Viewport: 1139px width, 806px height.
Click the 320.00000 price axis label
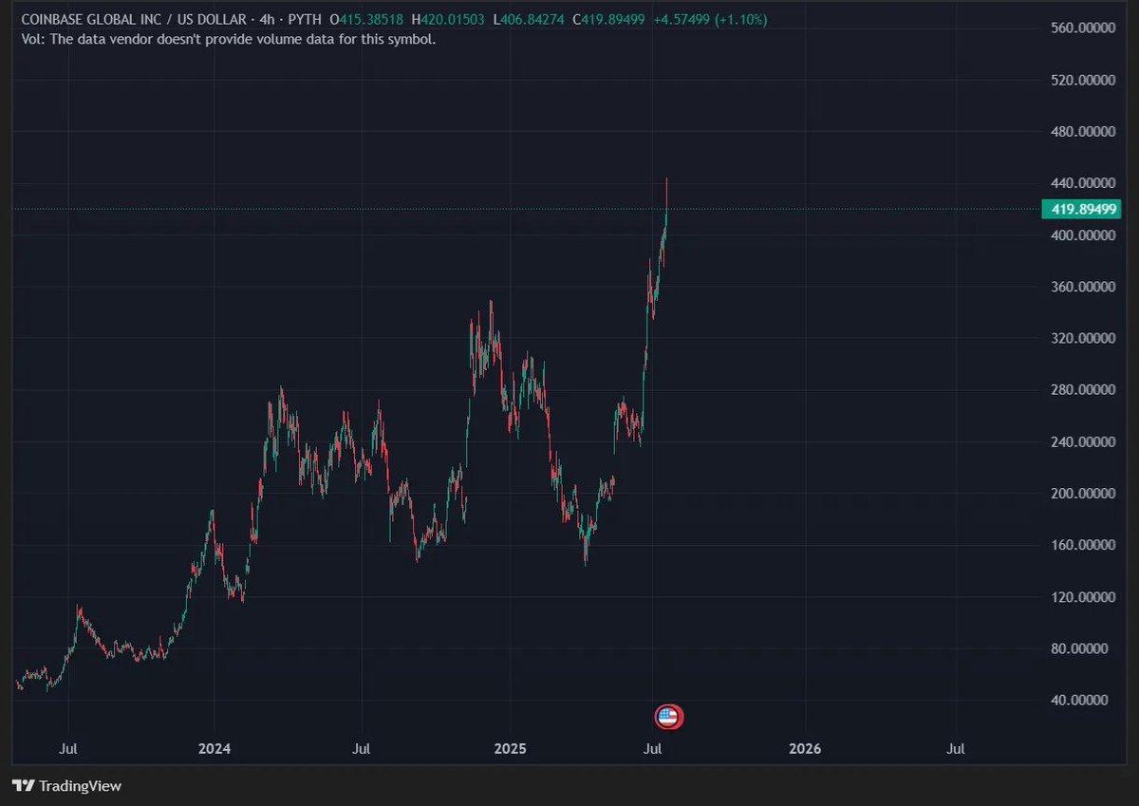pos(1083,338)
